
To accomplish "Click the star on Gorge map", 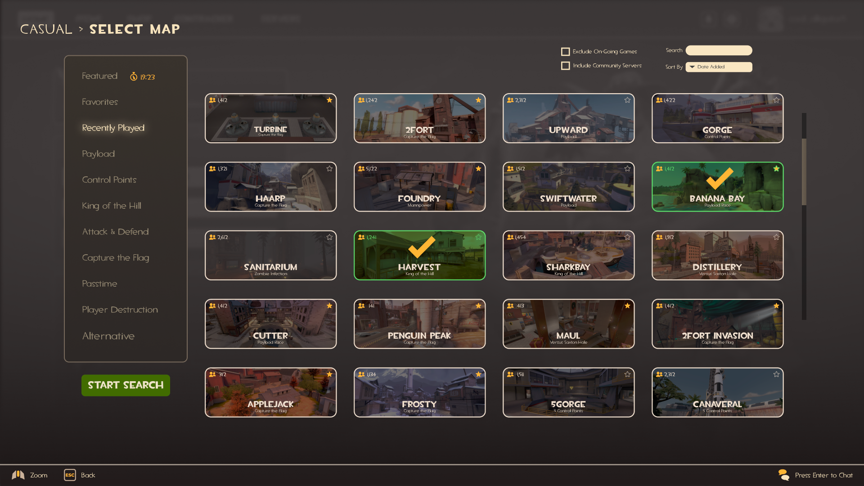I will [x=776, y=100].
